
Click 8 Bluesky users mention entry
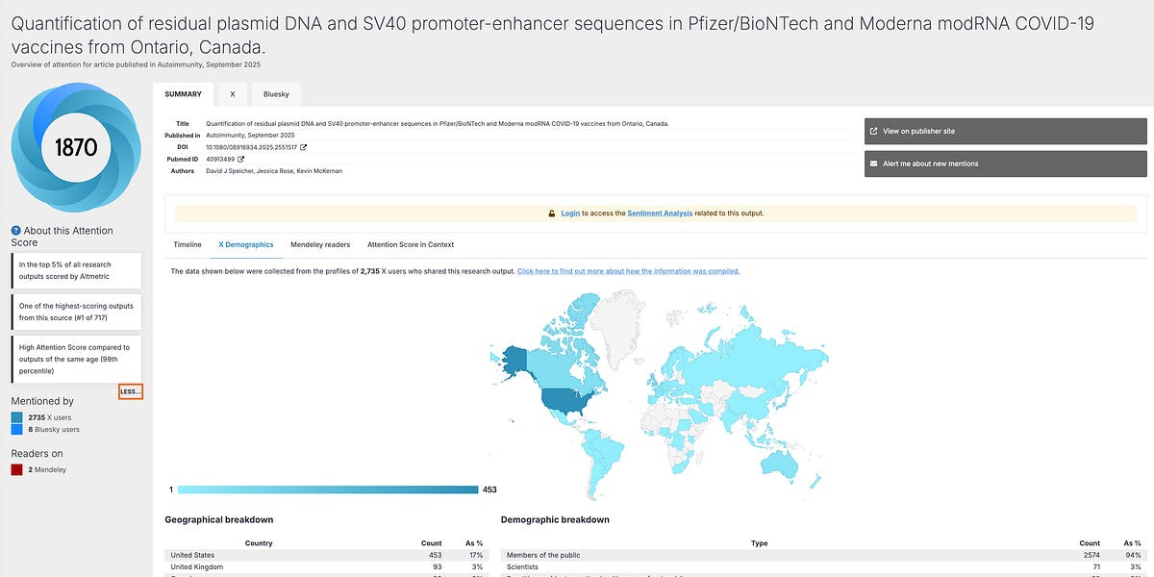pos(54,431)
